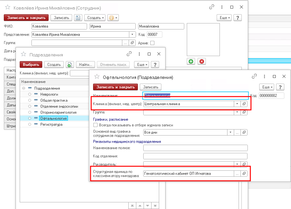Remove photo with the red cross icon
Image resolution: width=291 pixels, height=209 pixels.
click(202, 61)
